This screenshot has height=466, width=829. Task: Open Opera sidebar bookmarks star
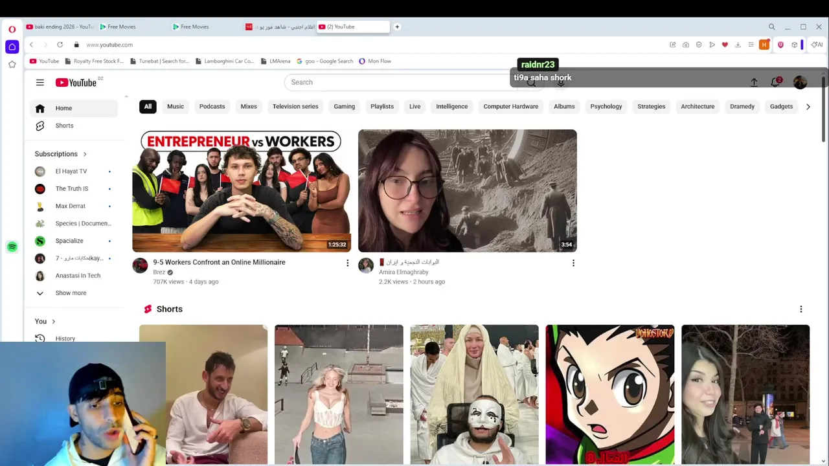(x=12, y=64)
